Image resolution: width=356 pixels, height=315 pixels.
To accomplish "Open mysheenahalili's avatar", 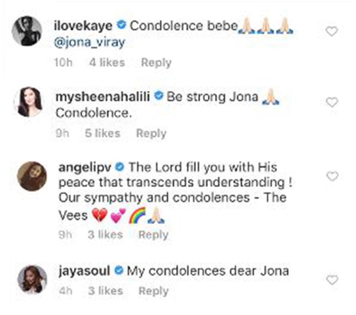I will [x=28, y=102].
